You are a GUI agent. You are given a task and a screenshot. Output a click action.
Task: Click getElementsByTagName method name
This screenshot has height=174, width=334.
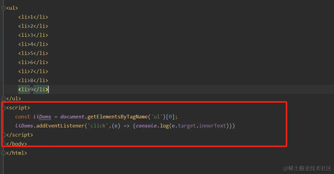117,117
